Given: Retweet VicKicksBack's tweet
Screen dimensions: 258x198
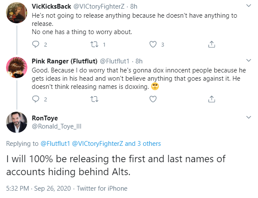Looking at the screenshot, I should pos(94,44).
